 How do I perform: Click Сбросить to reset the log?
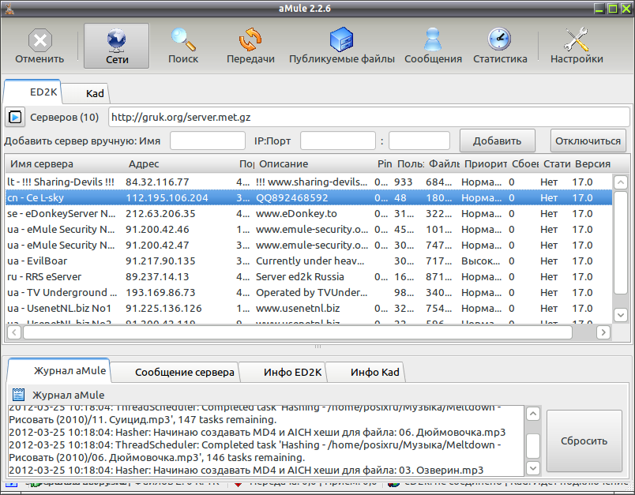coord(584,441)
